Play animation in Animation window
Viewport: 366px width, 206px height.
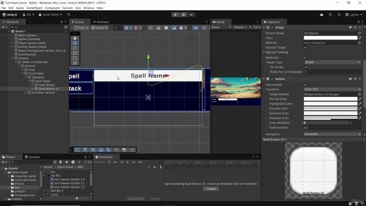pos(128,162)
